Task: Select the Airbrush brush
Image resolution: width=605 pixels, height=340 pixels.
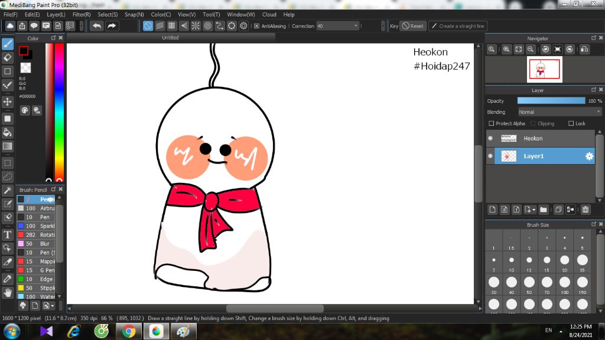Action: 36,208
